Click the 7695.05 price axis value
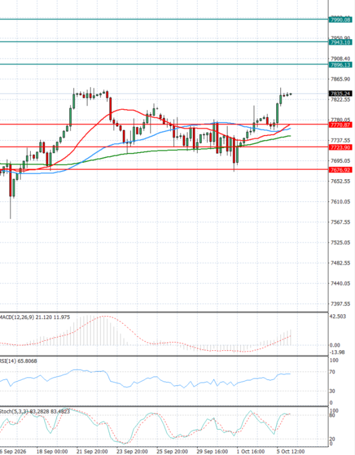This screenshot has width=355, height=455. pos(340,161)
